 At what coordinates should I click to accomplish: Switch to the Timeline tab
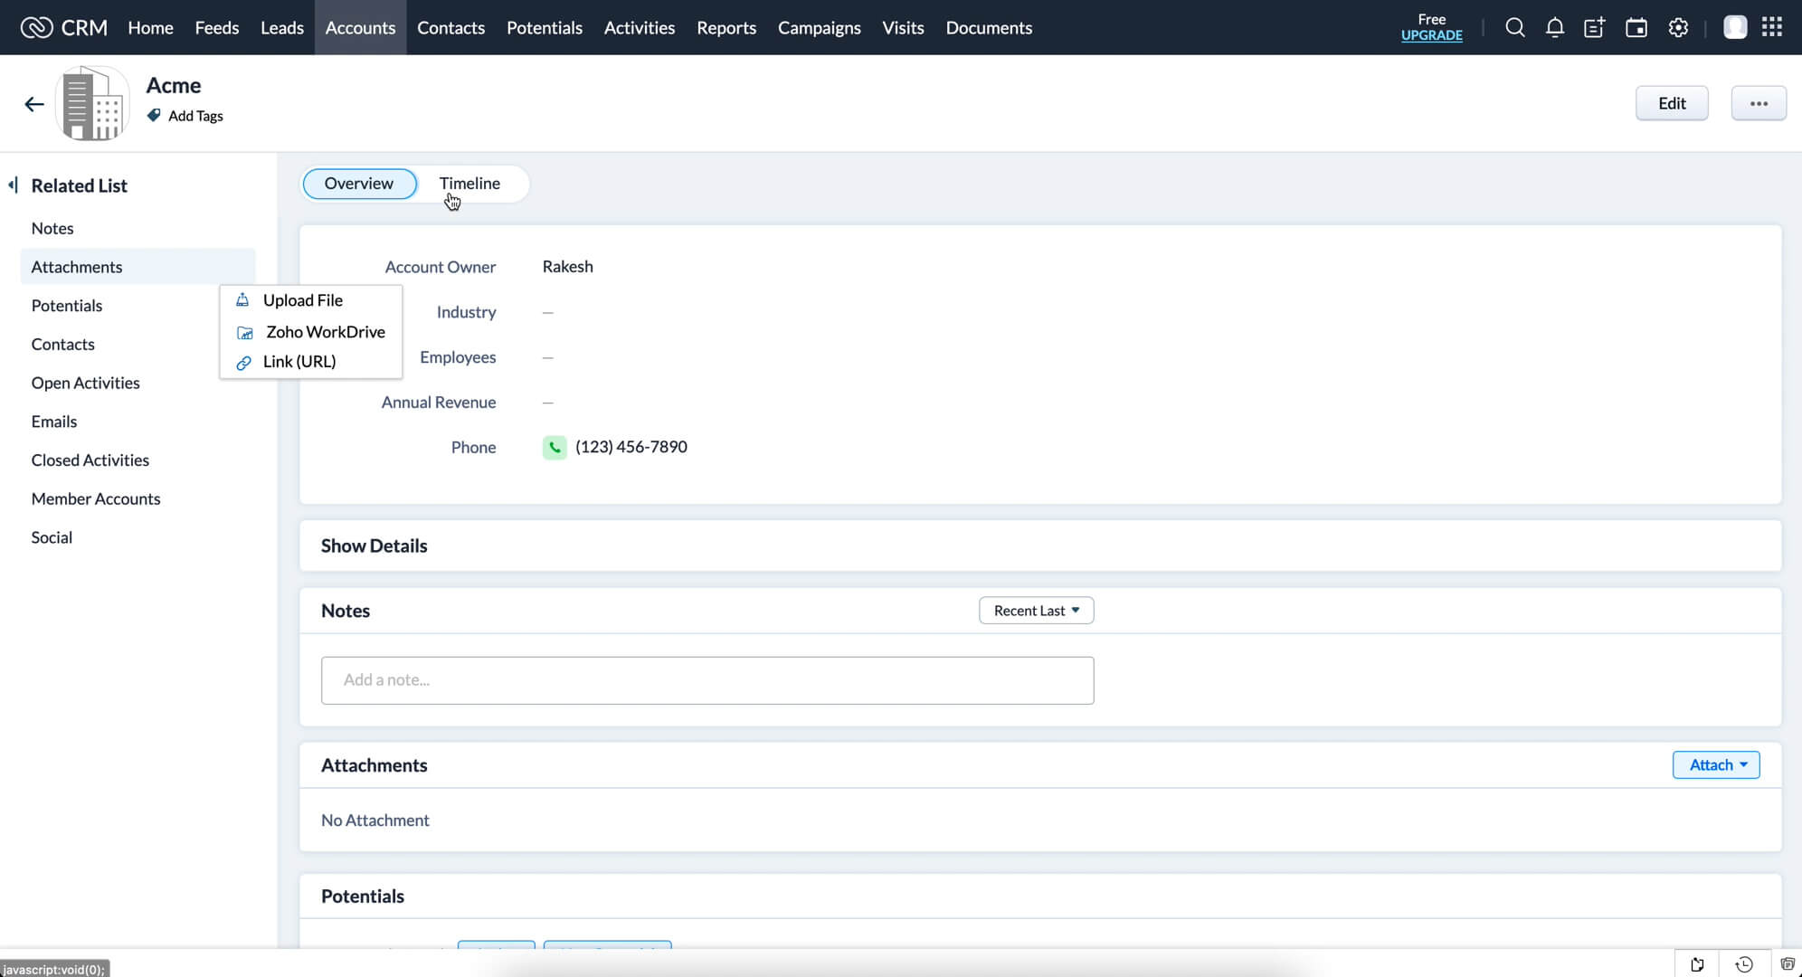pos(469,184)
